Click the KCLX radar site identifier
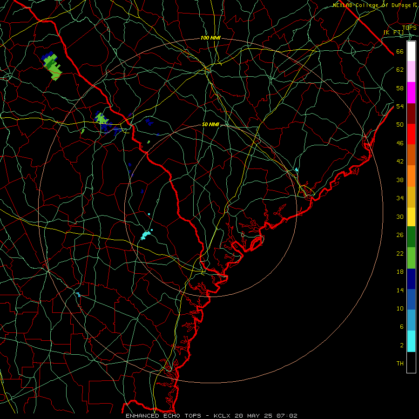419x419 pixels. click(x=223, y=416)
